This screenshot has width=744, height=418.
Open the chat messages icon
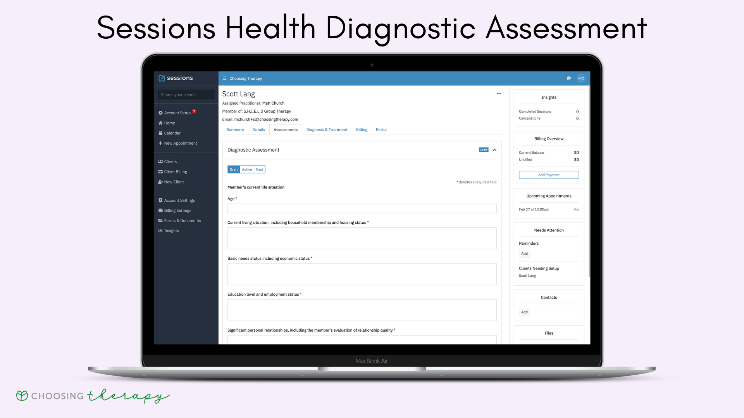coord(568,78)
